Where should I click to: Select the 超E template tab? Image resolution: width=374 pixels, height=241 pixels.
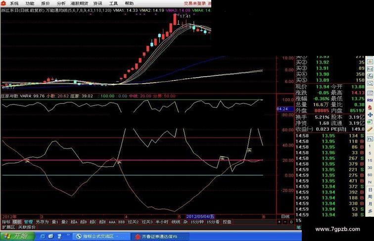click(102, 222)
